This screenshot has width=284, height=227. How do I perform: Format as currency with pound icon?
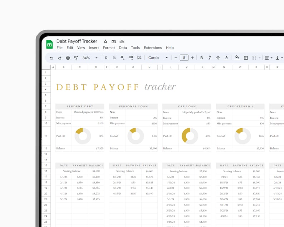106,58
